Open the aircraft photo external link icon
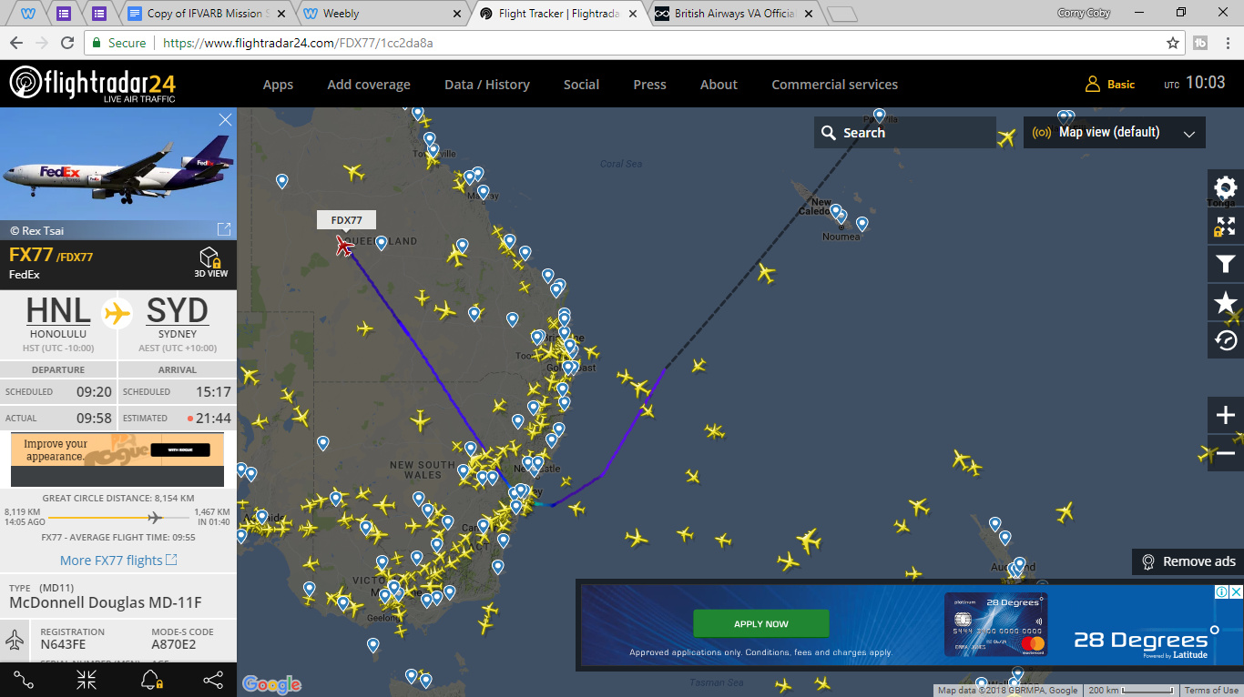 coord(223,229)
